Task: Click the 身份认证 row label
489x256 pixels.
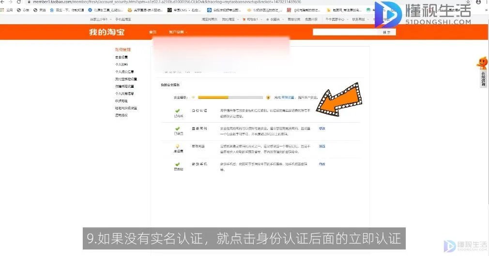Action: (x=199, y=111)
